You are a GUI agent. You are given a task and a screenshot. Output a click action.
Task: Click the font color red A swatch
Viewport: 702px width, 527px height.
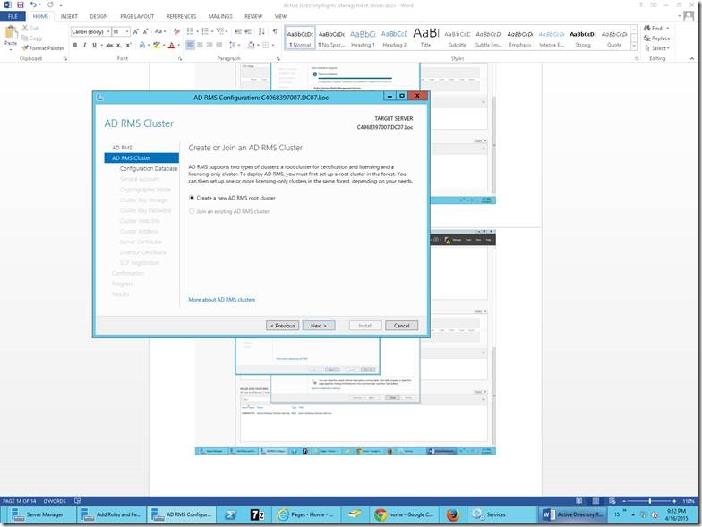click(x=171, y=45)
